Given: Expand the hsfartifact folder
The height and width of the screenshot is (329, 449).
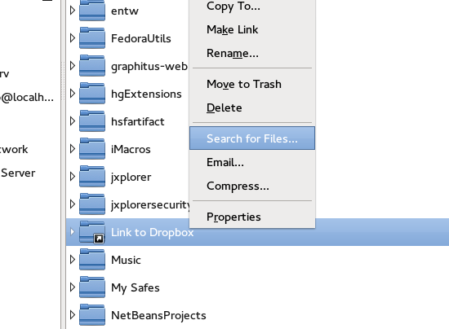Looking at the screenshot, I should [x=73, y=121].
